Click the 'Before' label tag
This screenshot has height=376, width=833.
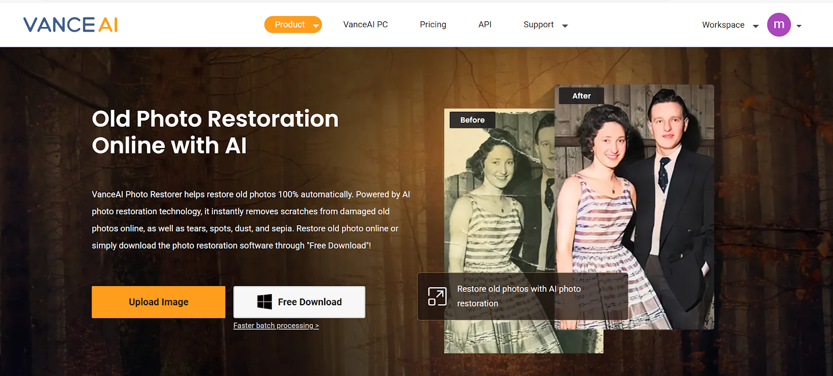472,120
